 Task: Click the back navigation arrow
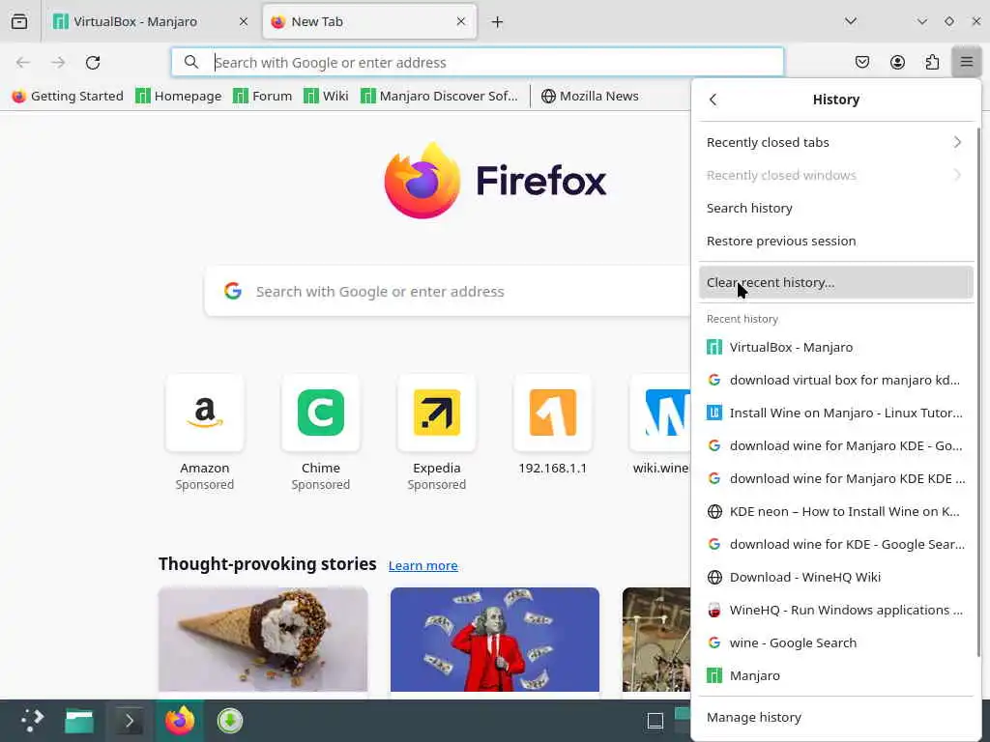(x=23, y=63)
